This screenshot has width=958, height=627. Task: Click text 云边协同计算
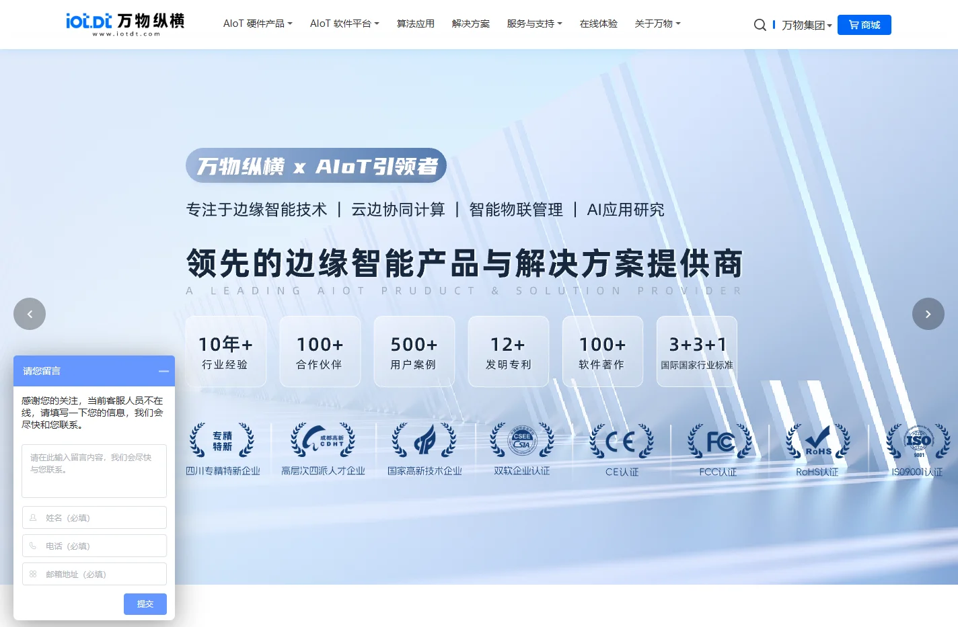click(x=398, y=210)
